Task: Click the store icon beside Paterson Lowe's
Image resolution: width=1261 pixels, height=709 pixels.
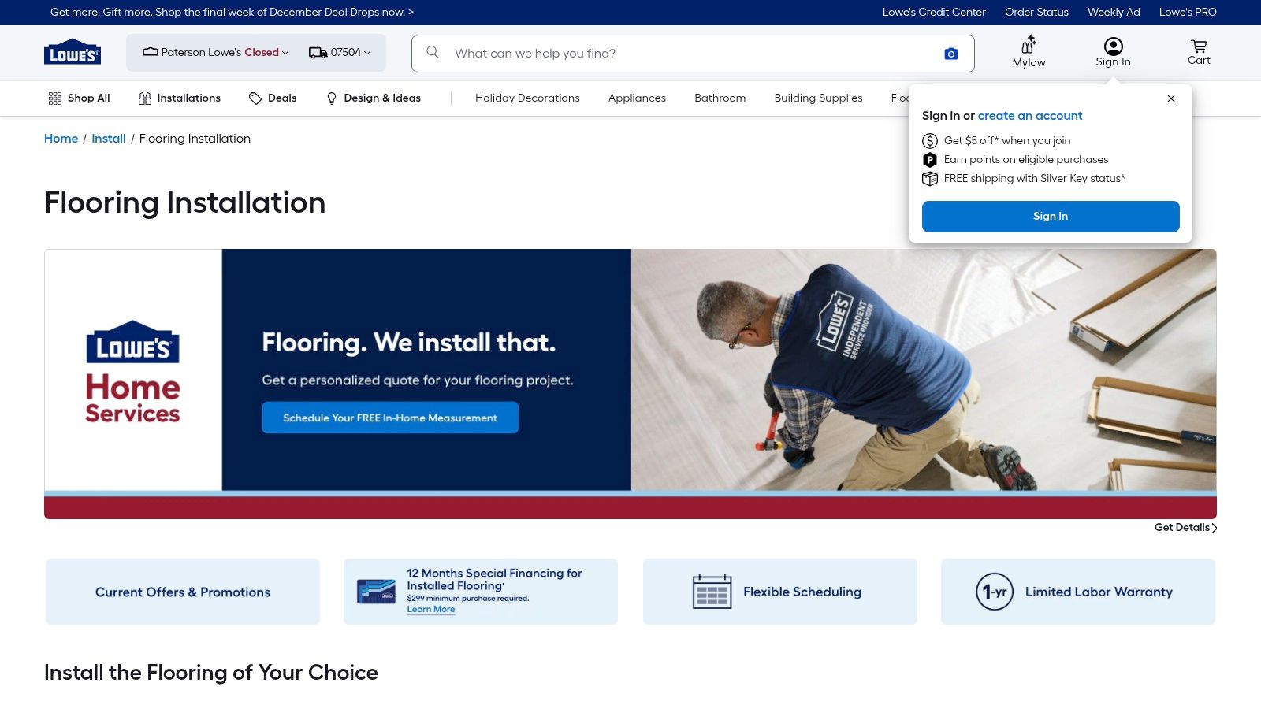Action: coord(150,52)
